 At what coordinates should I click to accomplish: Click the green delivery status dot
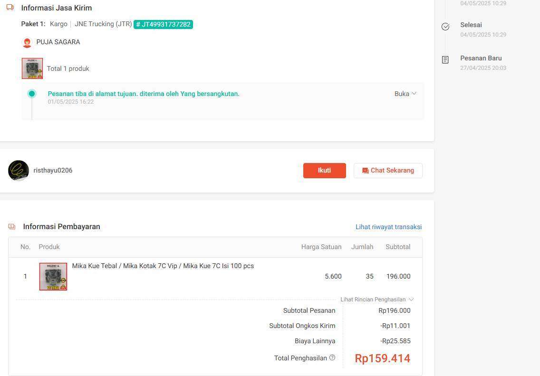click(32, 94)
